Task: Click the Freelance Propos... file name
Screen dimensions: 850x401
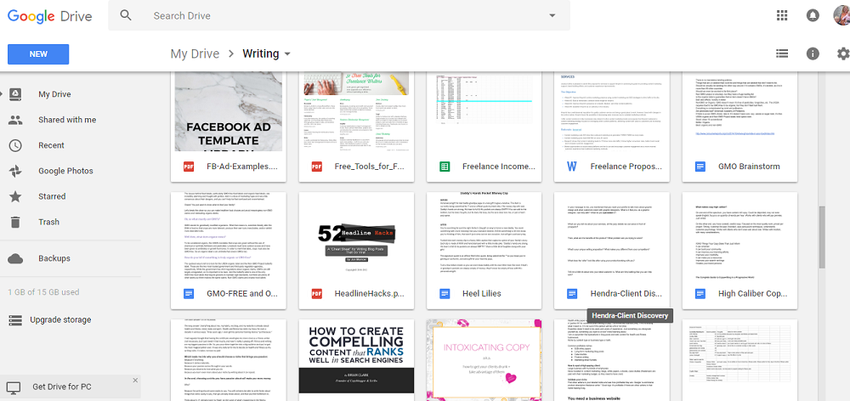Action: (626, 167)
